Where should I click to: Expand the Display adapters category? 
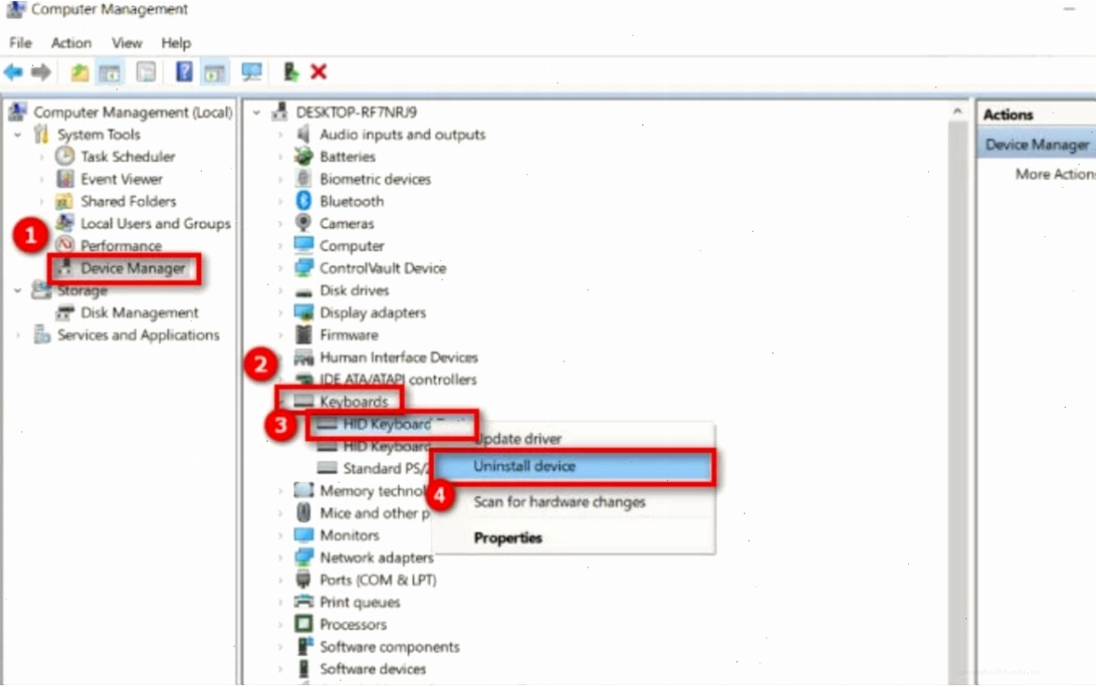coord(281,313)
